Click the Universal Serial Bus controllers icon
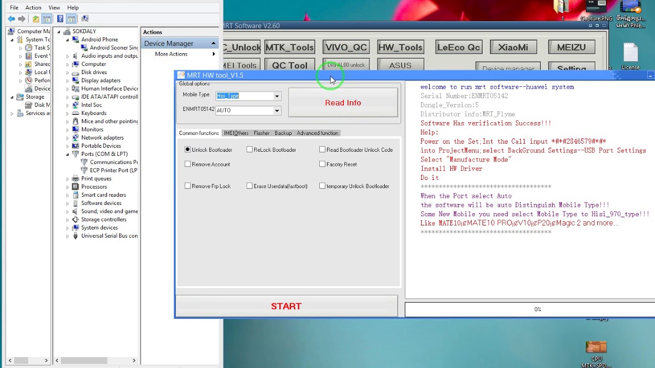Screen dimensions: 655x368 pyautogui.click(x=75, y=236)
